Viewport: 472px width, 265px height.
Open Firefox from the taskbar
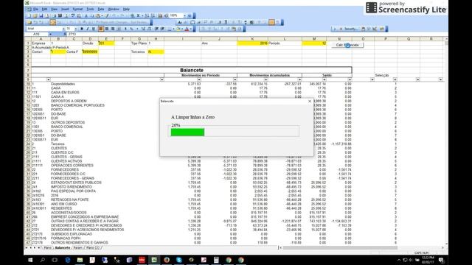(167, 260)
